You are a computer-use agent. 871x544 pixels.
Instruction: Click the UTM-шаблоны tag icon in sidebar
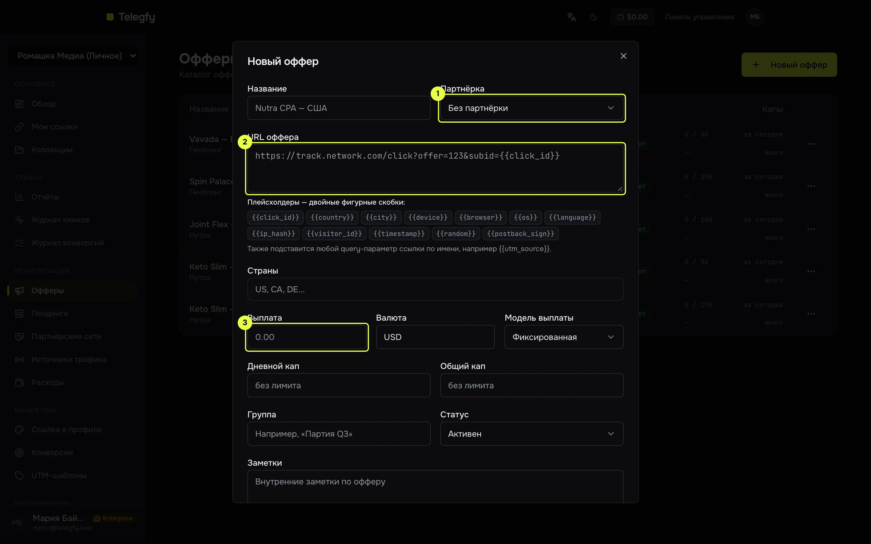click(19, 475)
